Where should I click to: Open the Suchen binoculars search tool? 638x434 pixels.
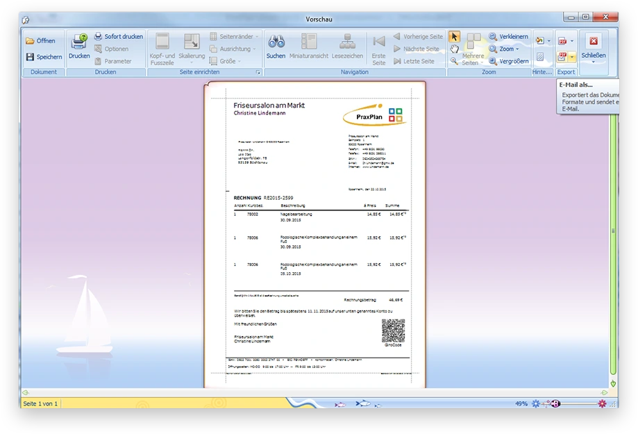[x=276, y=42]
